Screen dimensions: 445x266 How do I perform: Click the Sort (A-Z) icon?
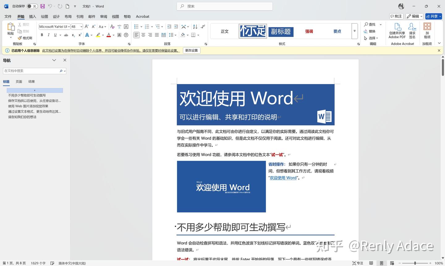click(195, 27)
